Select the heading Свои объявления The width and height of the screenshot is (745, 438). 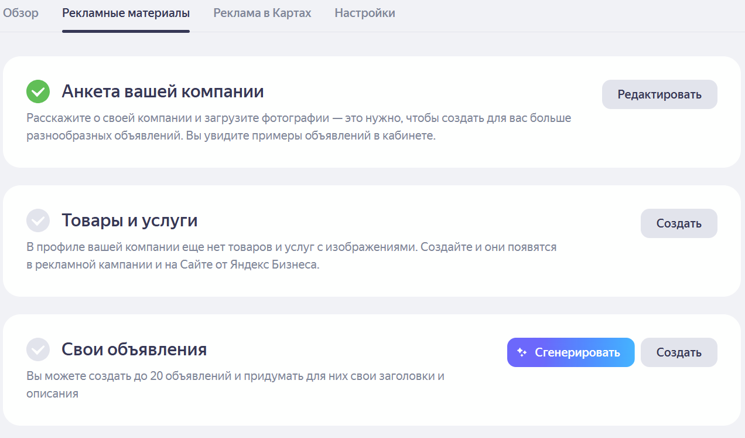click(134, 349)
